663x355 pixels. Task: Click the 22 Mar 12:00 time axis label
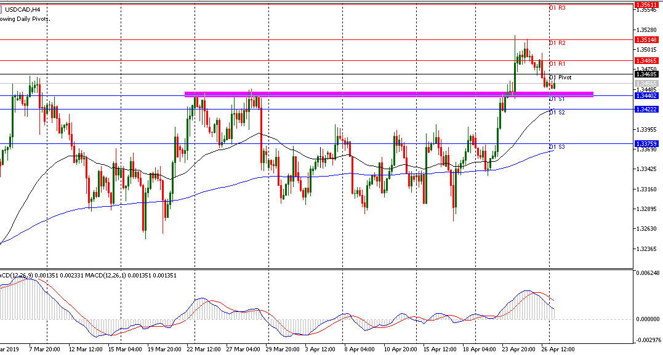204,349
